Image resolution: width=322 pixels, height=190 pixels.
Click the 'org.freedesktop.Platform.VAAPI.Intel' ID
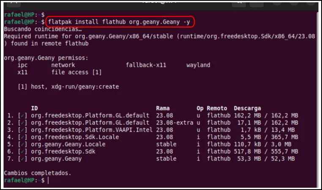point(92,130)
